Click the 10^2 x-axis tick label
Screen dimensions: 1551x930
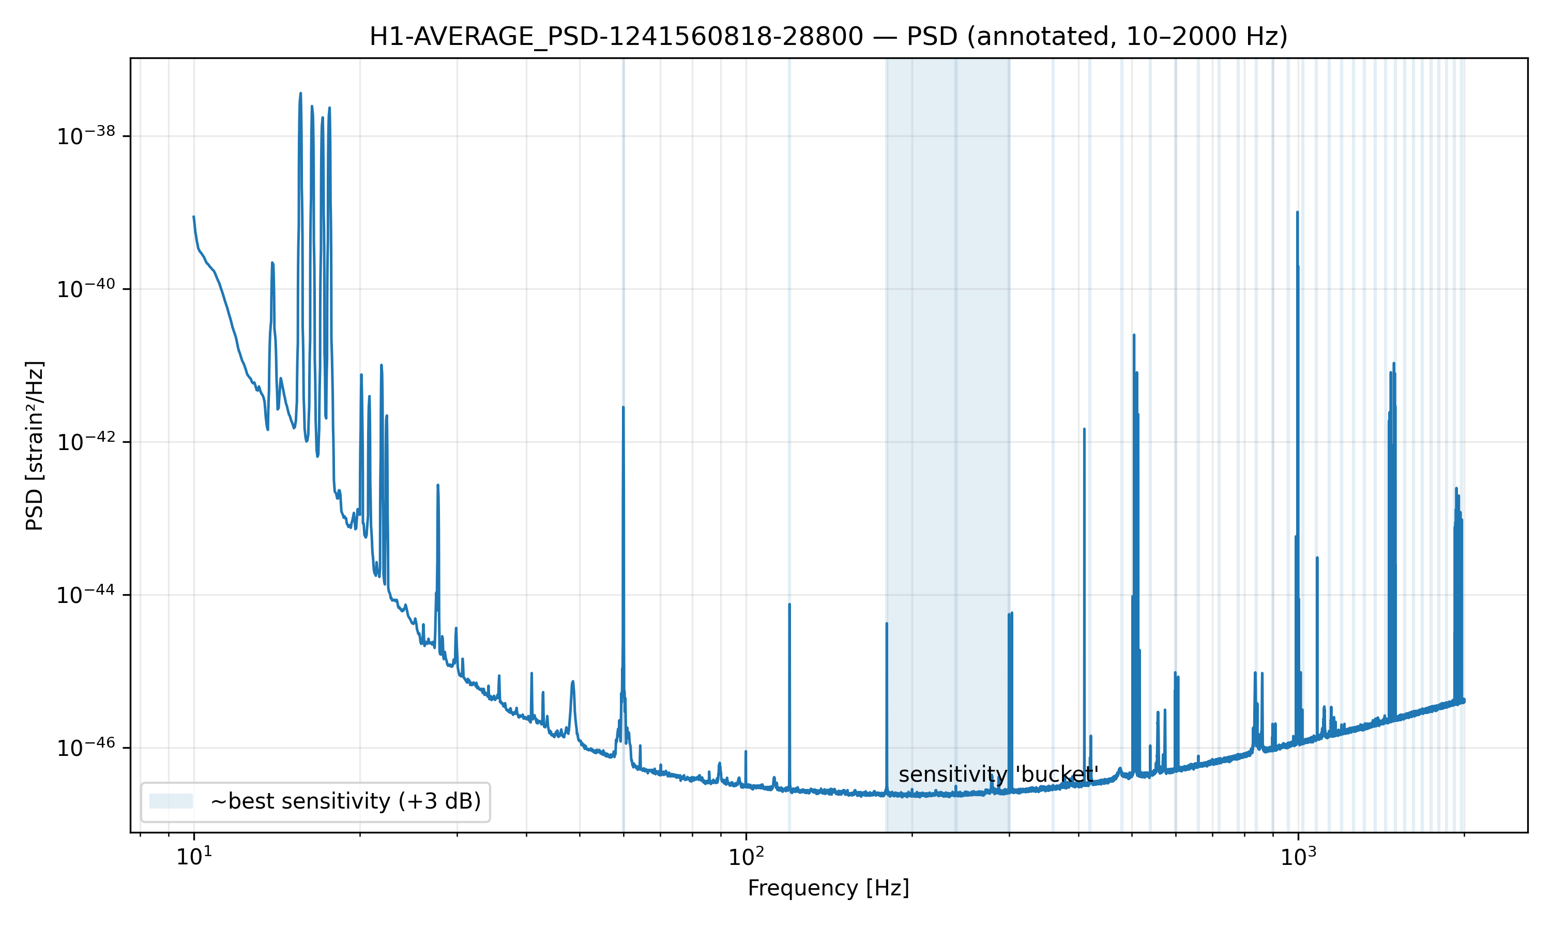click(746, 857)
